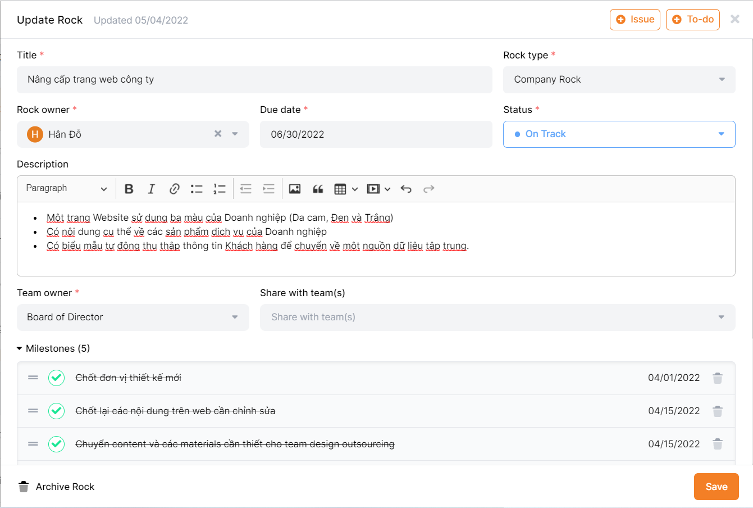
Task: Grab drag handle of 'Chốt lại các nội dung' milestone
Action: coord(33,411)
